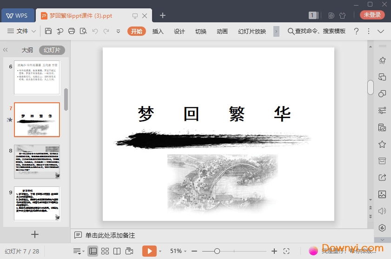Image resolution: width=391 pixels, height=259 pixels.
Task: Click the editor vertical scrollbar thumb
Action: click(370, 87)
